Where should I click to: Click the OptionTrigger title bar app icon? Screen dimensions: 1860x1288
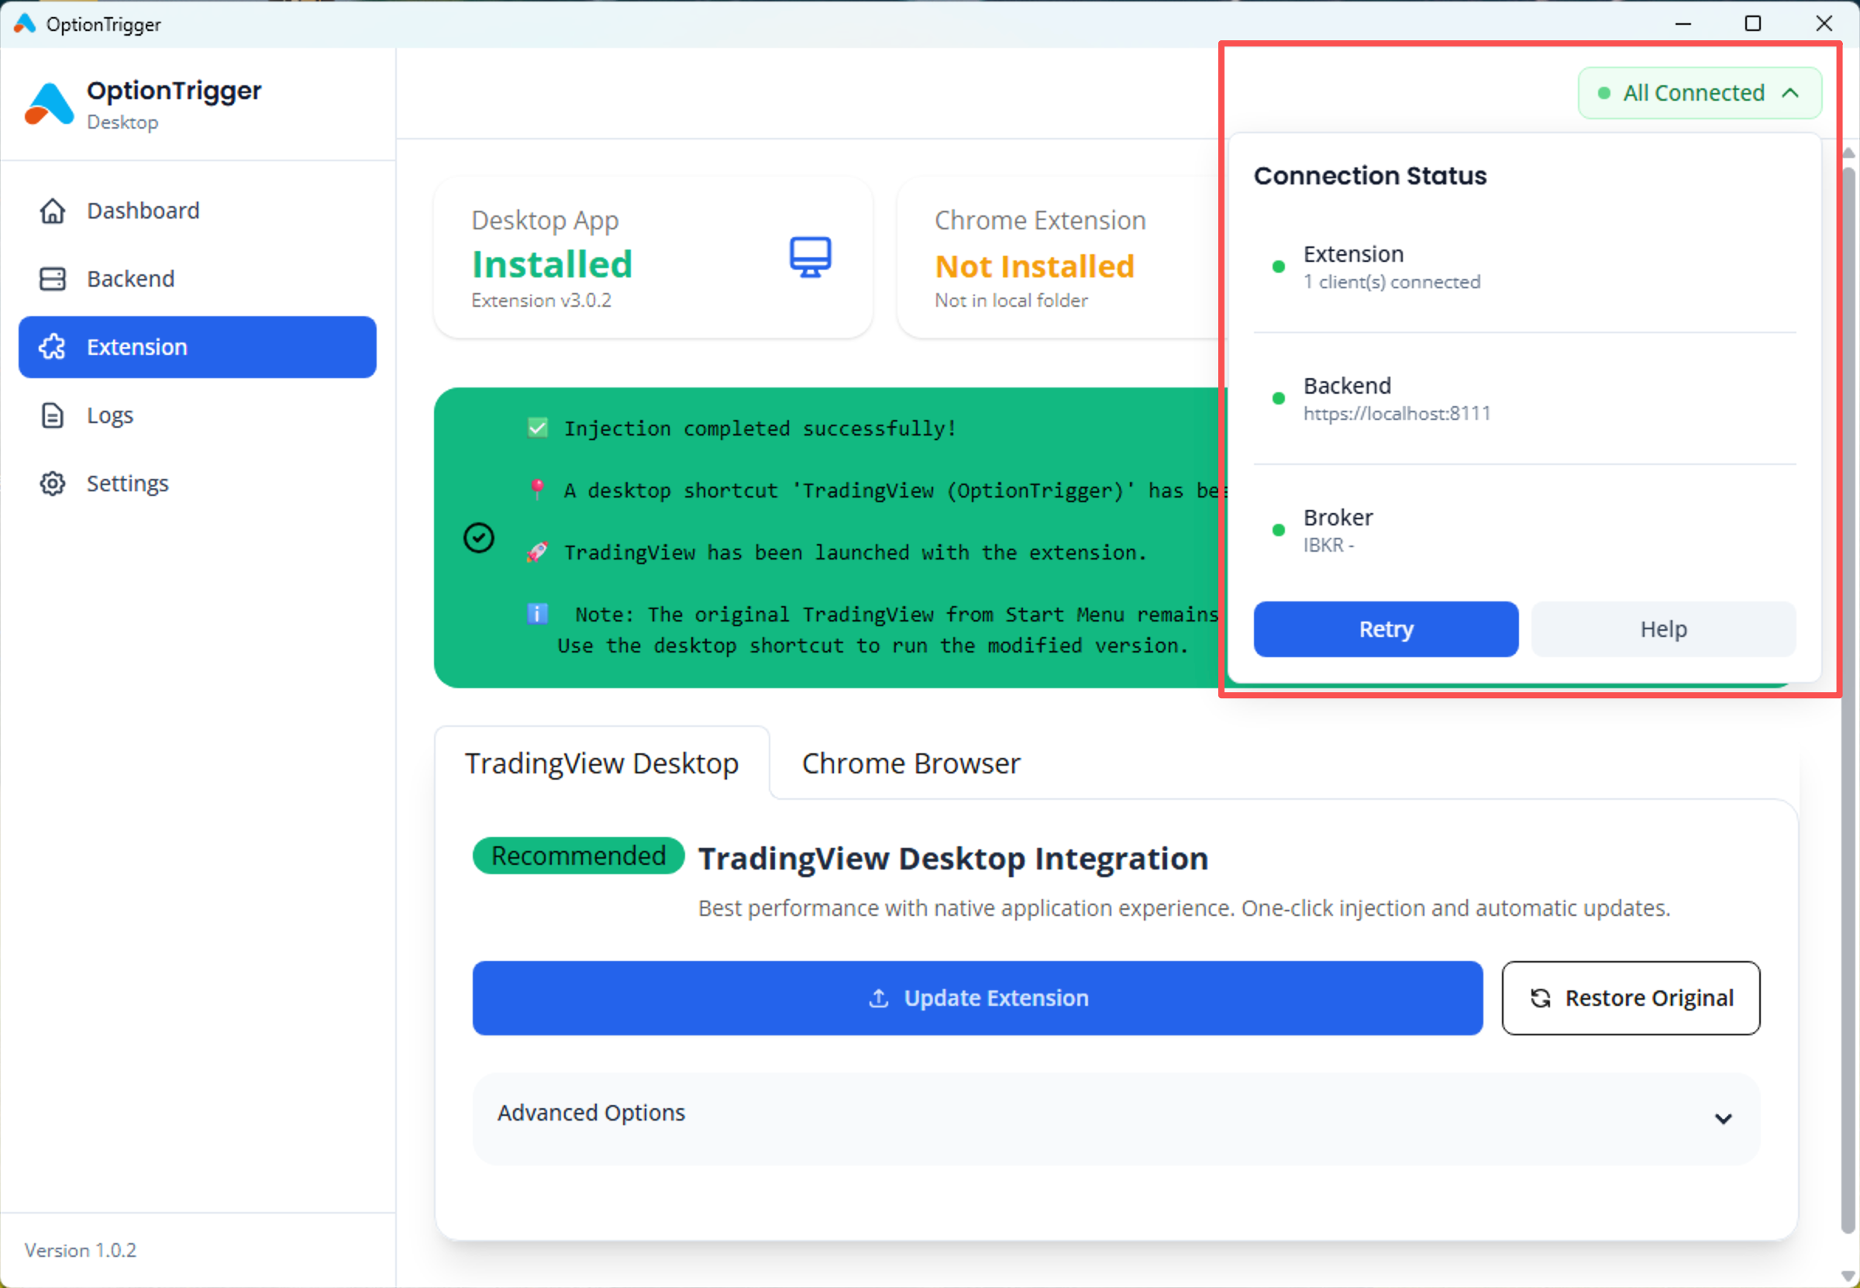point(24,23)
